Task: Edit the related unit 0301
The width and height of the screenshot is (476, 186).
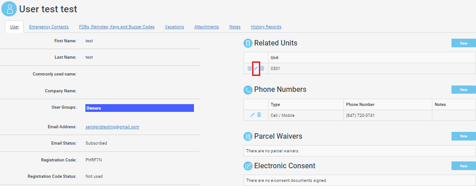Action: 256,68
